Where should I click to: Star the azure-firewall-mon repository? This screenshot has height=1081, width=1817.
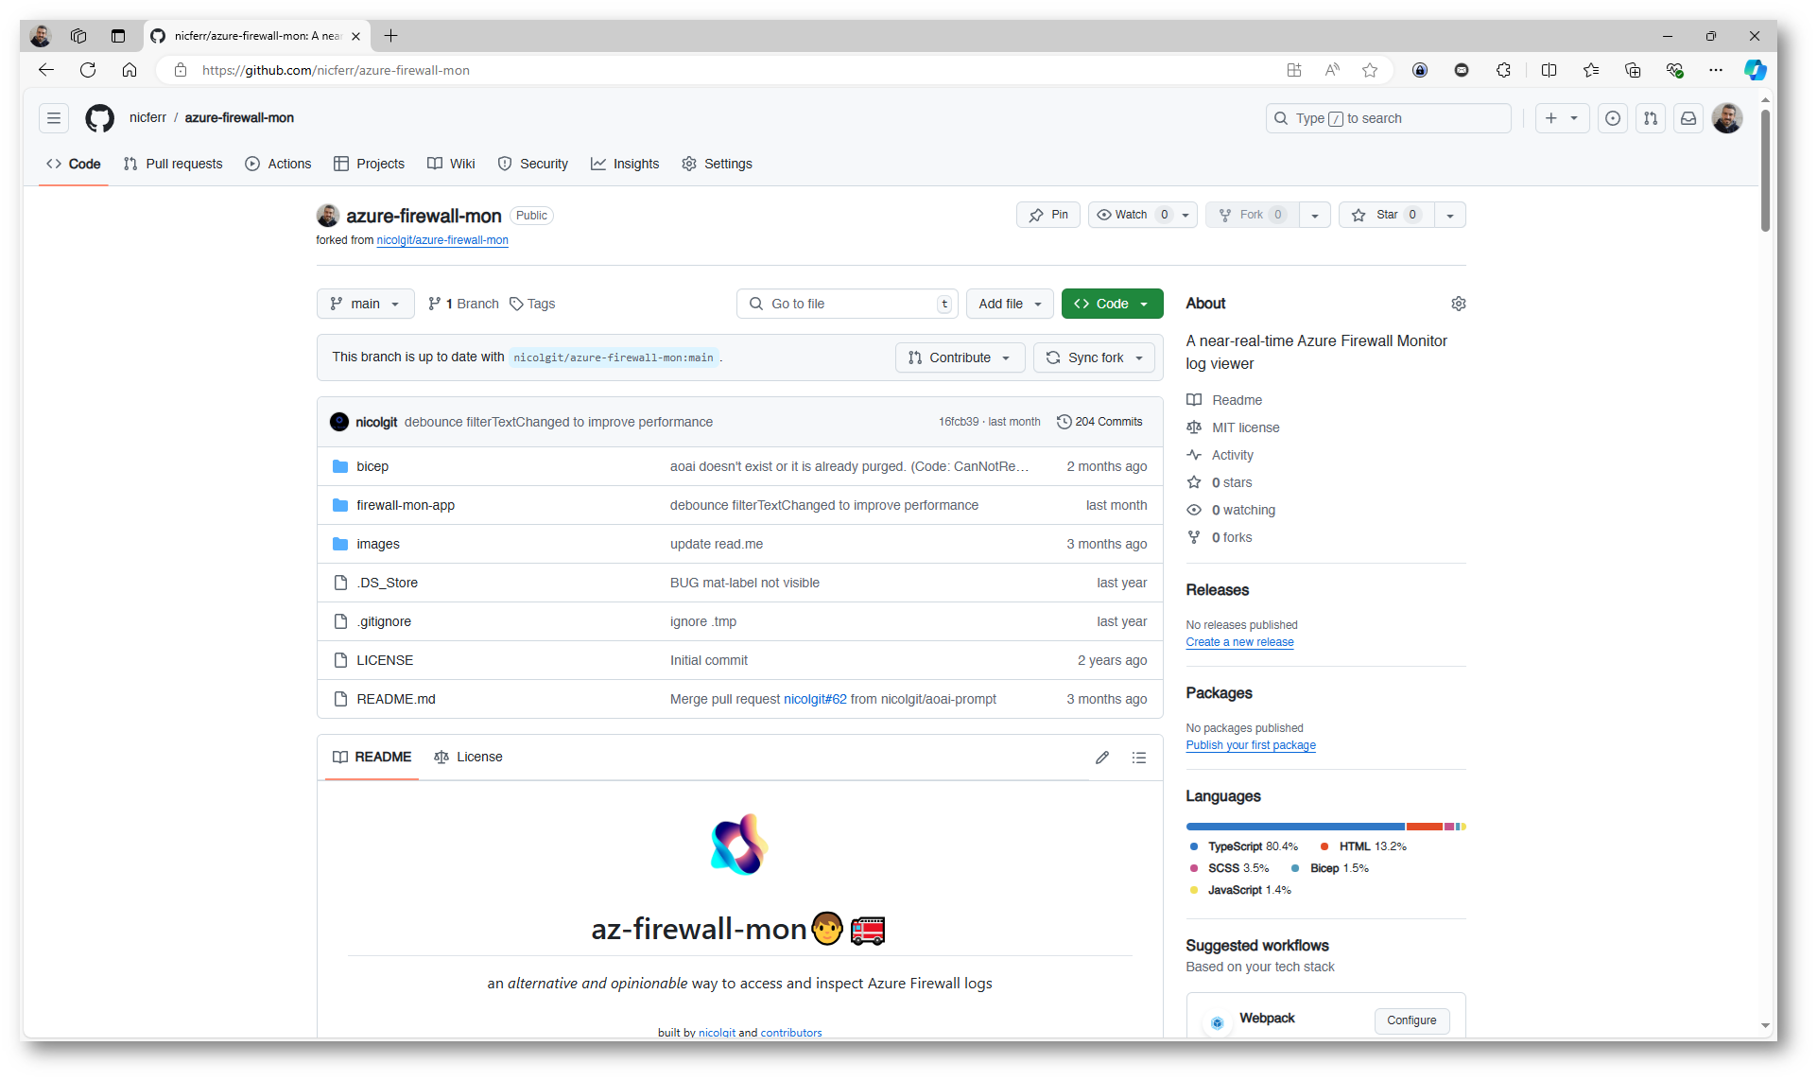1386,215
